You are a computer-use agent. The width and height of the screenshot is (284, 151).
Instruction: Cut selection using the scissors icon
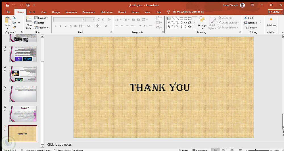[x=14, y=18]
